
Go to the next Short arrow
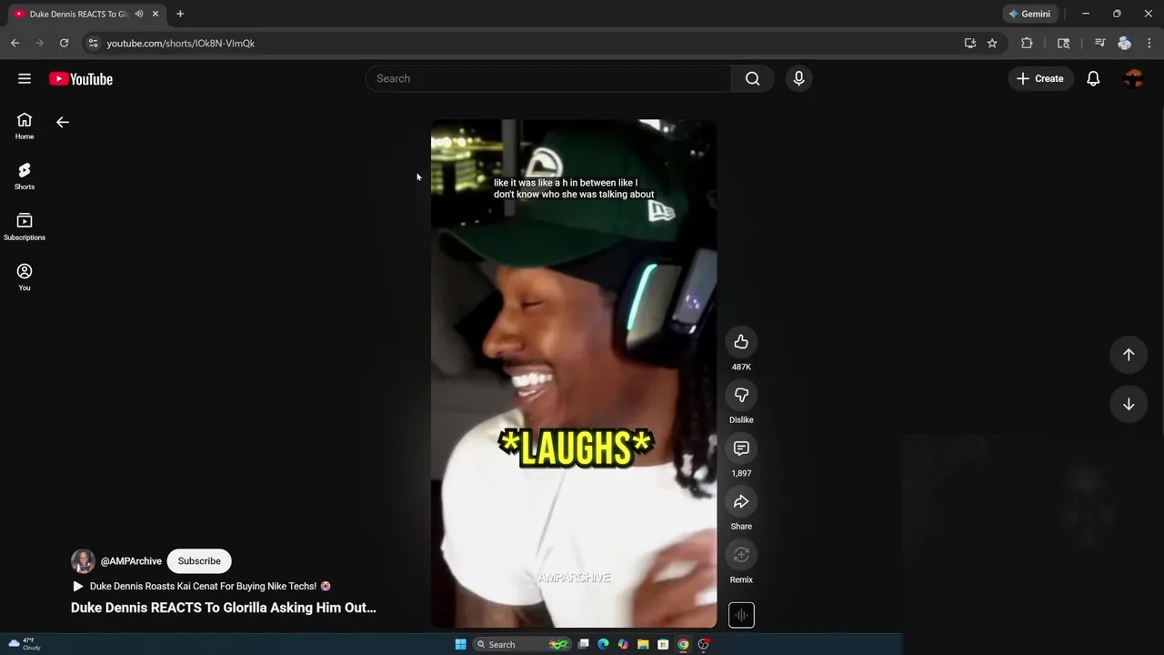pos(1129,404)
